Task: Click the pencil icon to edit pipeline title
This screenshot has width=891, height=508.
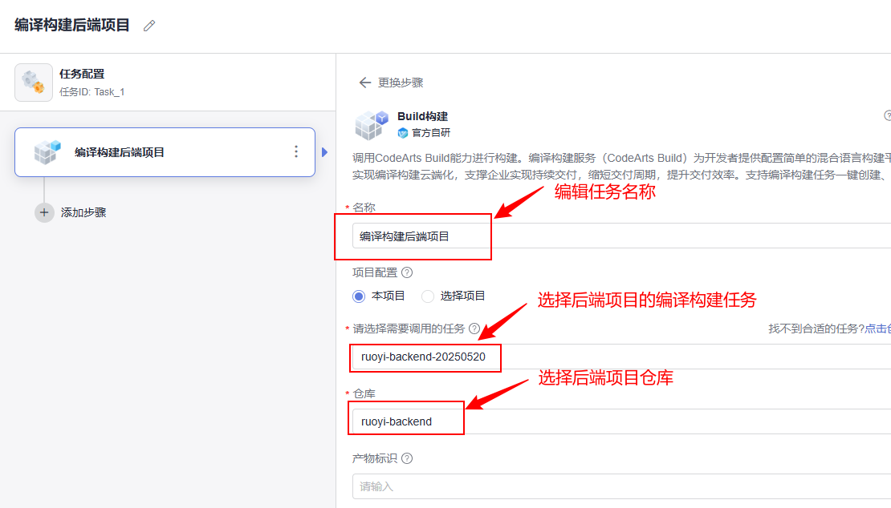Action: click(149, 26)
